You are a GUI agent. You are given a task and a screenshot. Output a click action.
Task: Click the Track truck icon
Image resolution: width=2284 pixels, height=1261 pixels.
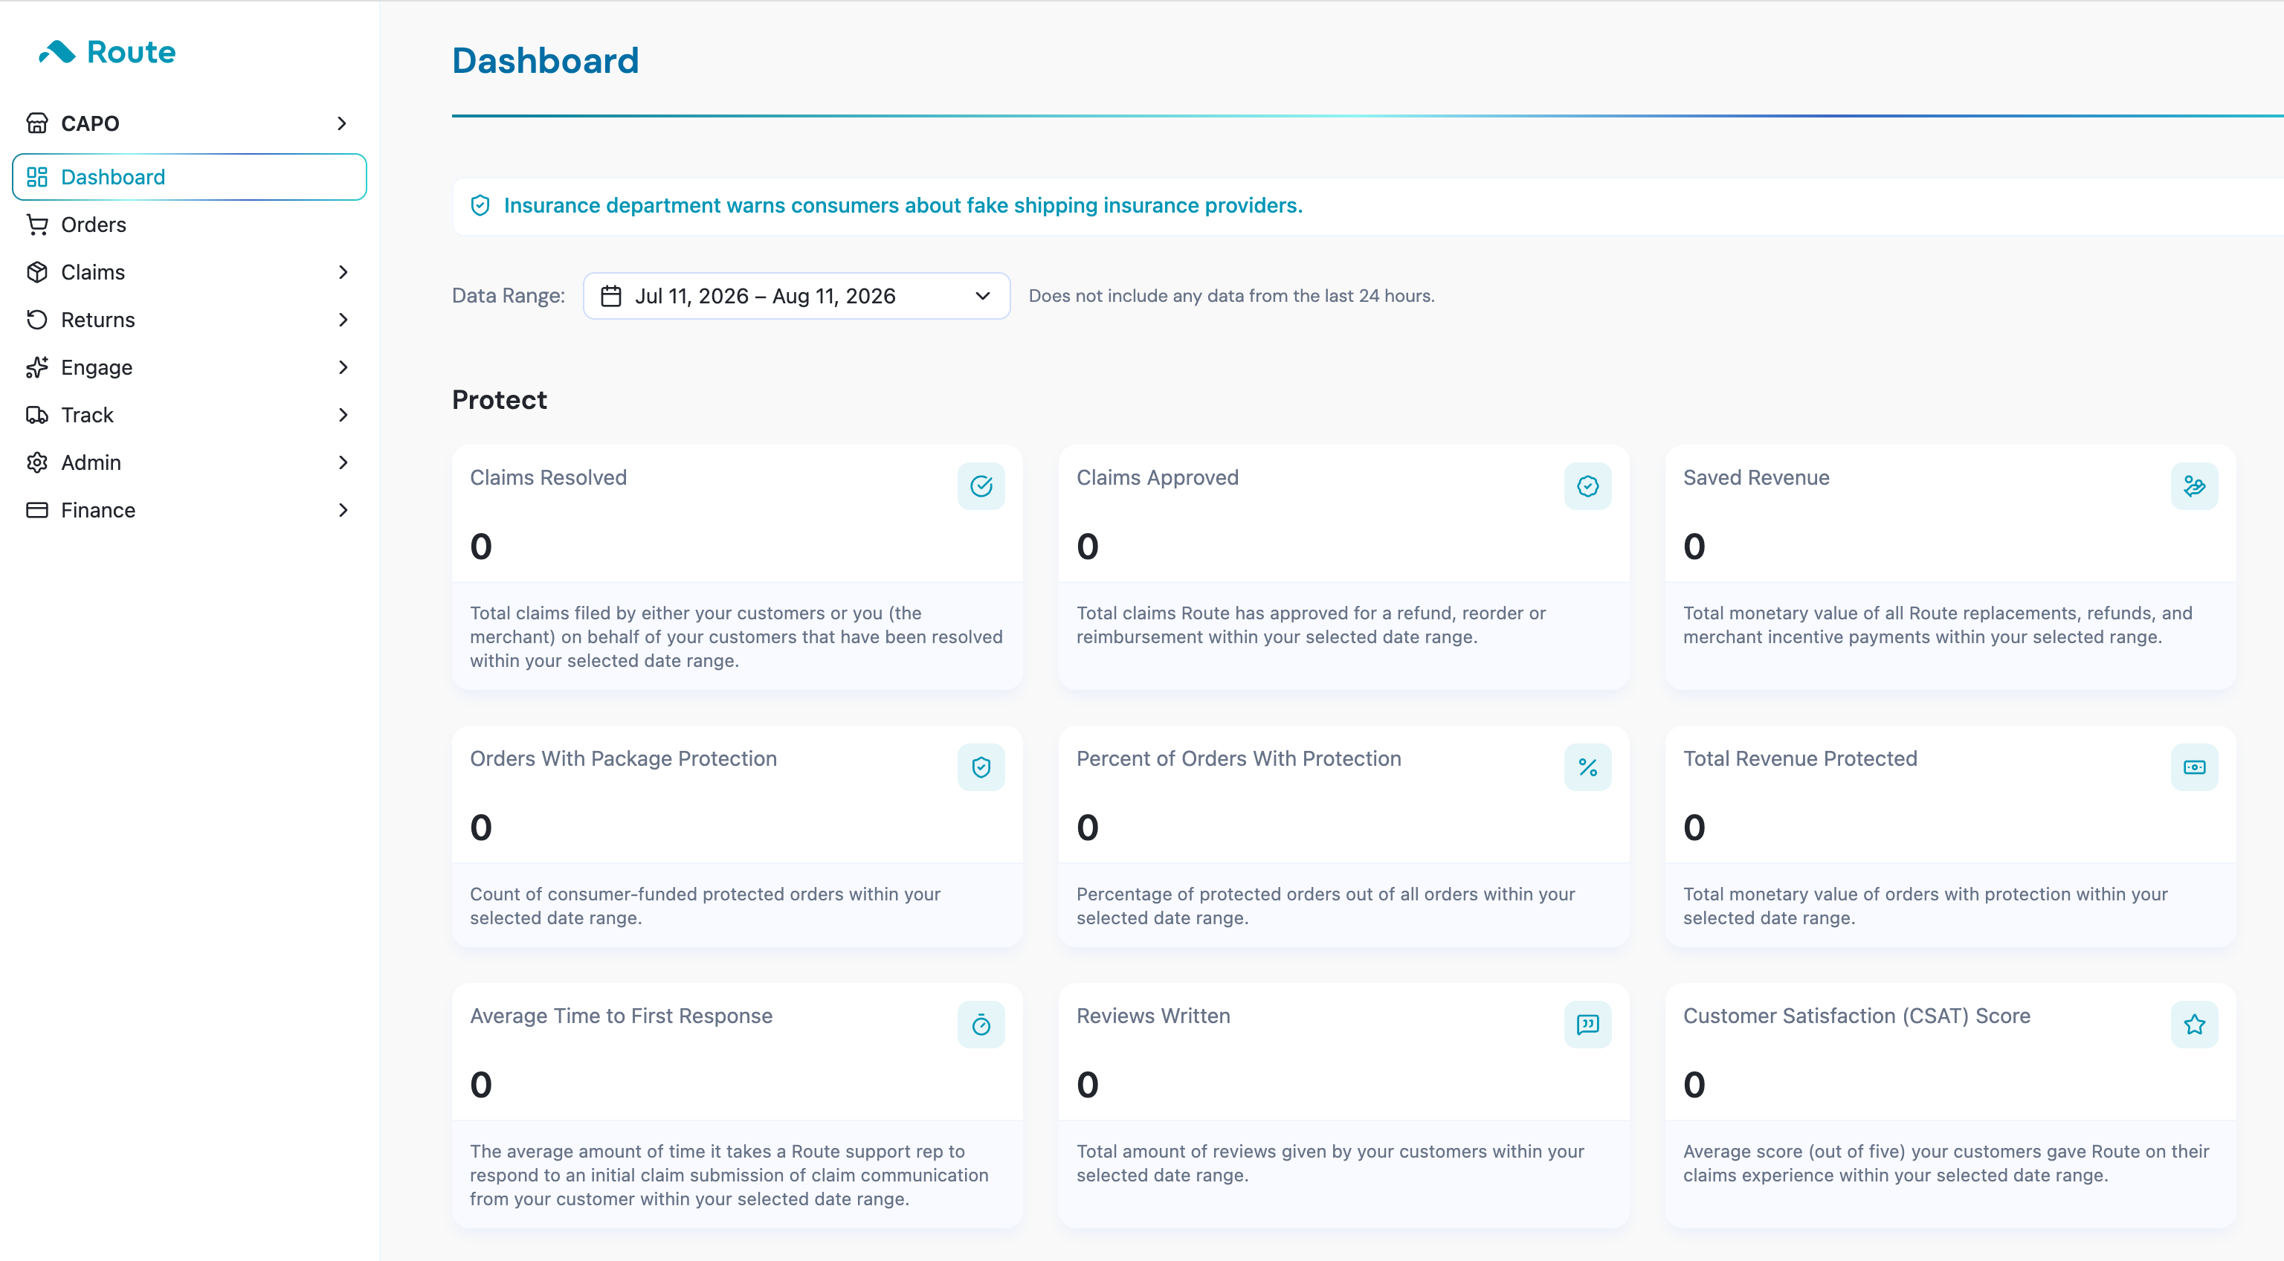coord(36,415)
